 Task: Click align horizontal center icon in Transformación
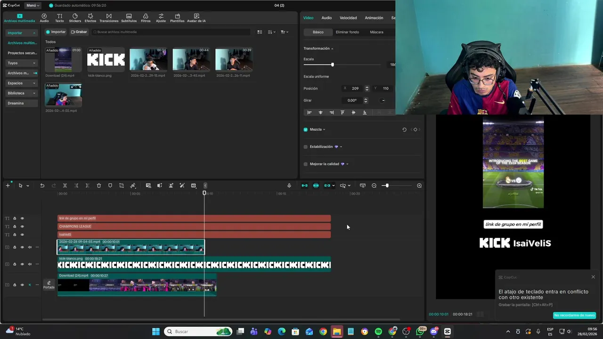point(320,113)
